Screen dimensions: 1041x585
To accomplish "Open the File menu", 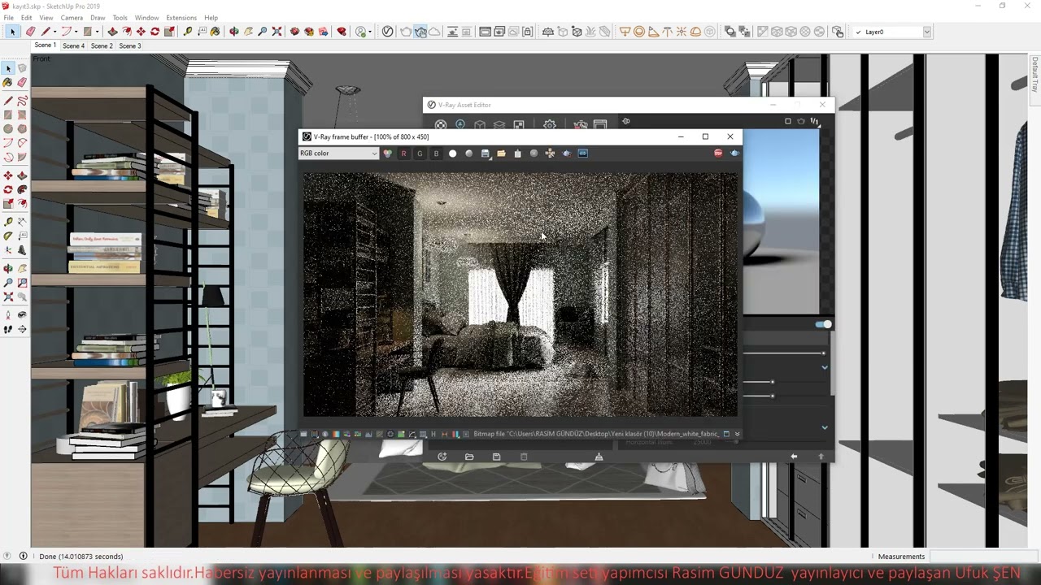I will pyautogui.click(x=8, y=17).
